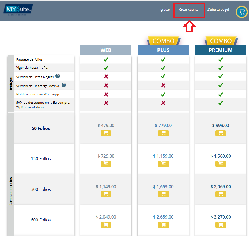The height and width of the screenshot is (236, 249).
Task: Show help for Servicio de Listas Negras
Action: pos(58,76)
